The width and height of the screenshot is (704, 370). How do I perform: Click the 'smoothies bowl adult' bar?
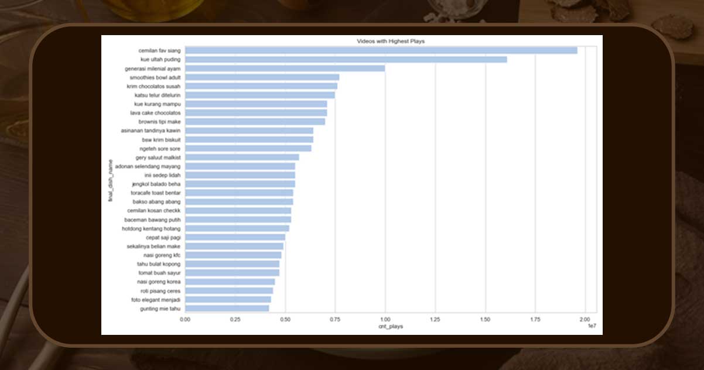pyautogui.click(x=262, y=77)
